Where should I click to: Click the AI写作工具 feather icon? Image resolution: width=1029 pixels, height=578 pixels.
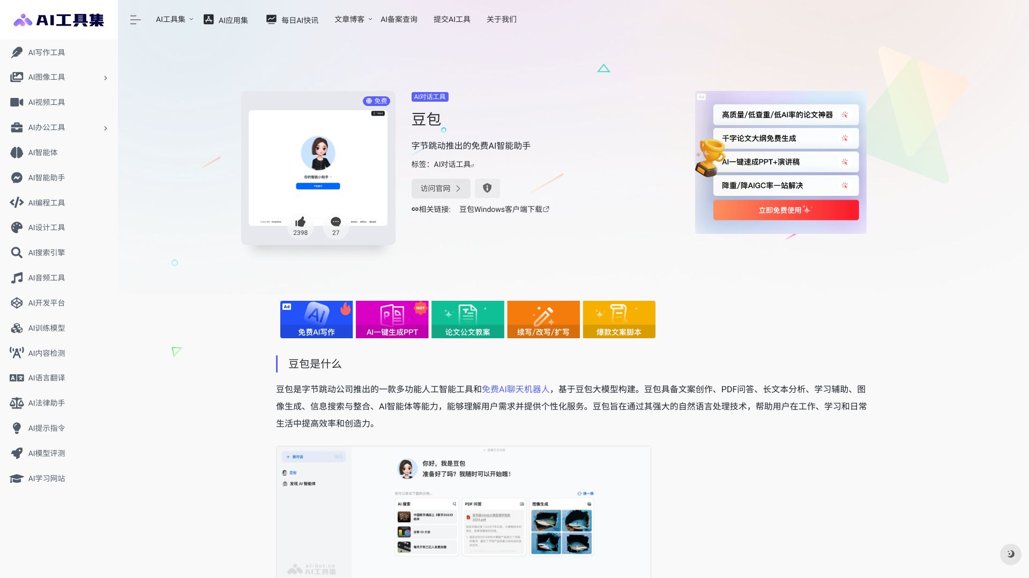[17, 52]
